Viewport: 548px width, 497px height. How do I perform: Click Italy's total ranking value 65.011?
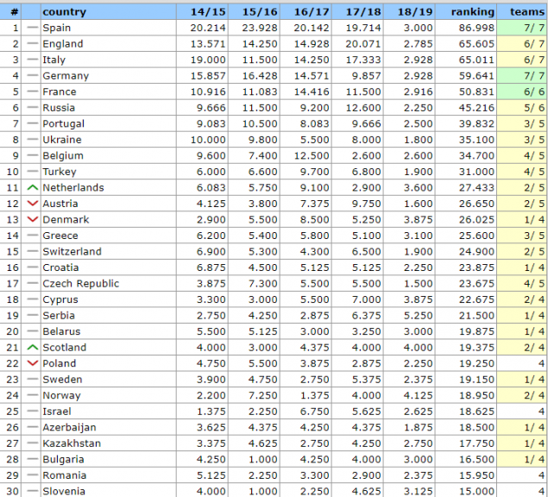click(475, 60)
